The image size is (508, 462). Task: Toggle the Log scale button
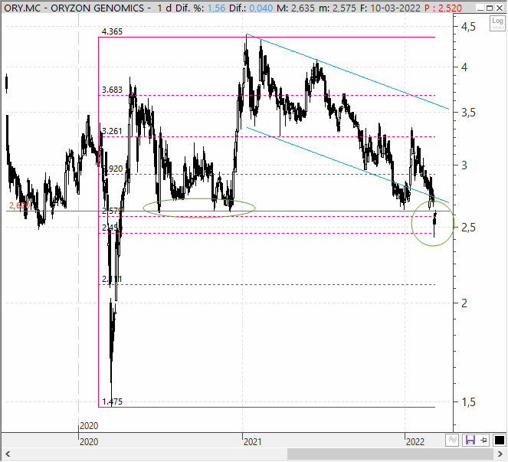497,23
